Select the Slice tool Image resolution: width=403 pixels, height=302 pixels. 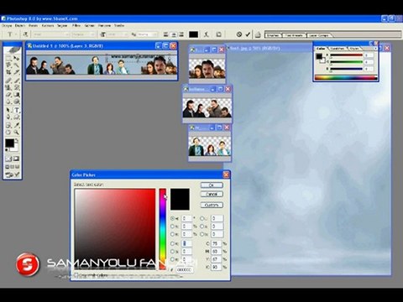point(17,72)
